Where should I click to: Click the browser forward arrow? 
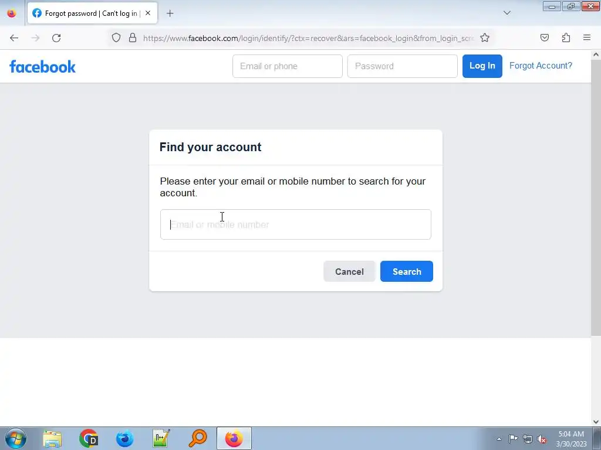coord(35,38)
